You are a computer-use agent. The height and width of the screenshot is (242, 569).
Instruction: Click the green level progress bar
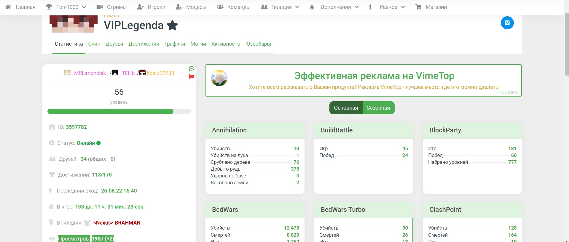(110, 111)
